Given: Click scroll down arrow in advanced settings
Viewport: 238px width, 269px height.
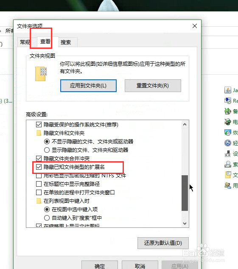Looking at the screenshot, I should [x=185, y=223].
